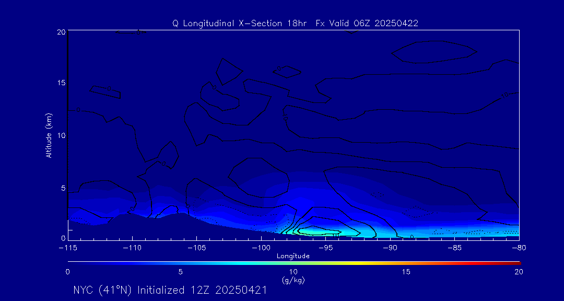Select the 5 tick on altitude axis
The image size is (564, 301).
point(63,188)
